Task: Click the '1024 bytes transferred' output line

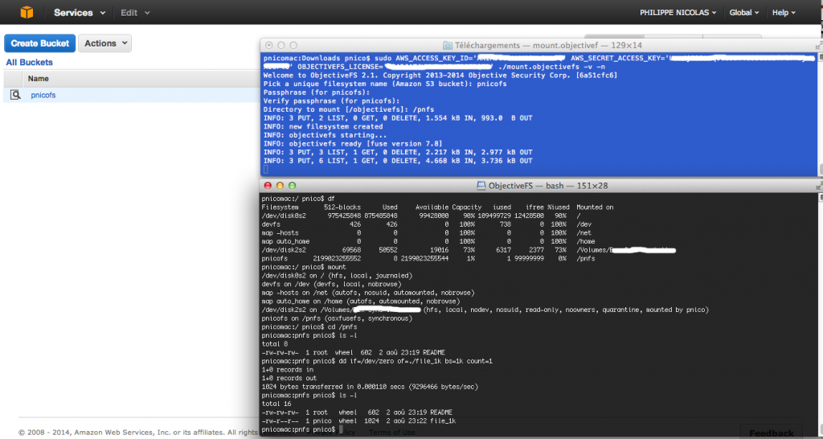Action: pyautogui.click(x=370, y=387)
